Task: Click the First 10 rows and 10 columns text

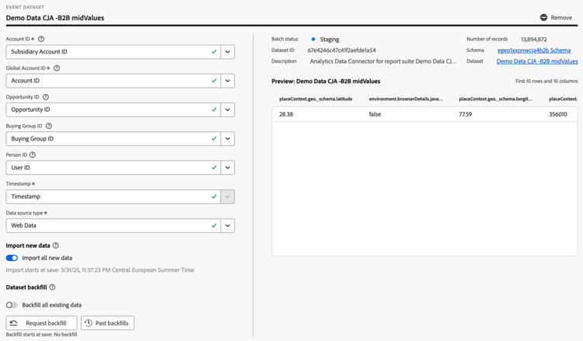Action: coord(546,81)
